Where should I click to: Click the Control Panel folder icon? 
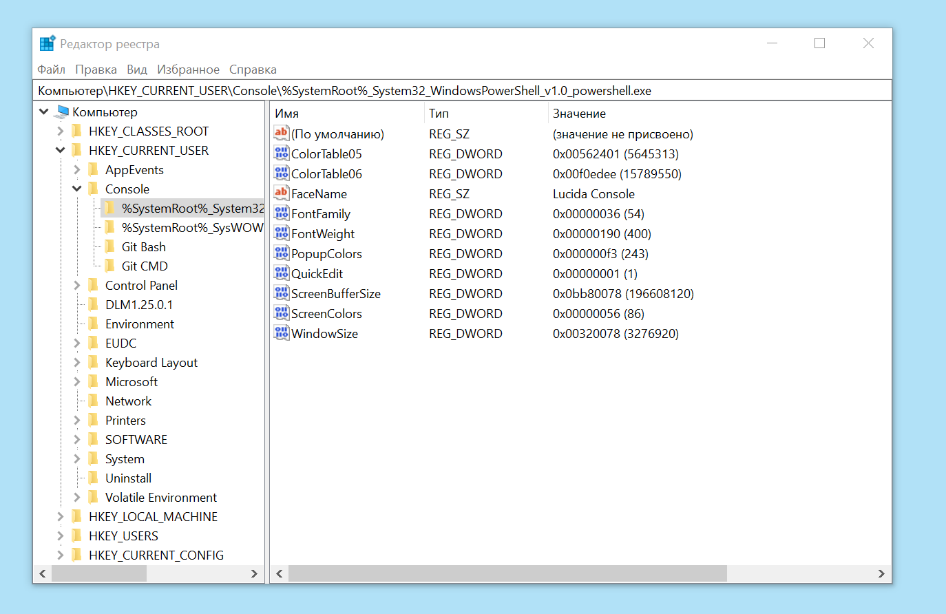point(94,285)
